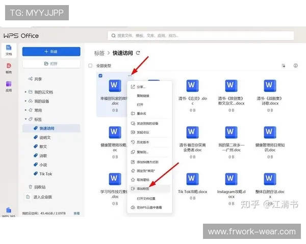Open the 健康管理师攻略.doc thumbnail
This screenshot has height=244, width=306.
115,132
